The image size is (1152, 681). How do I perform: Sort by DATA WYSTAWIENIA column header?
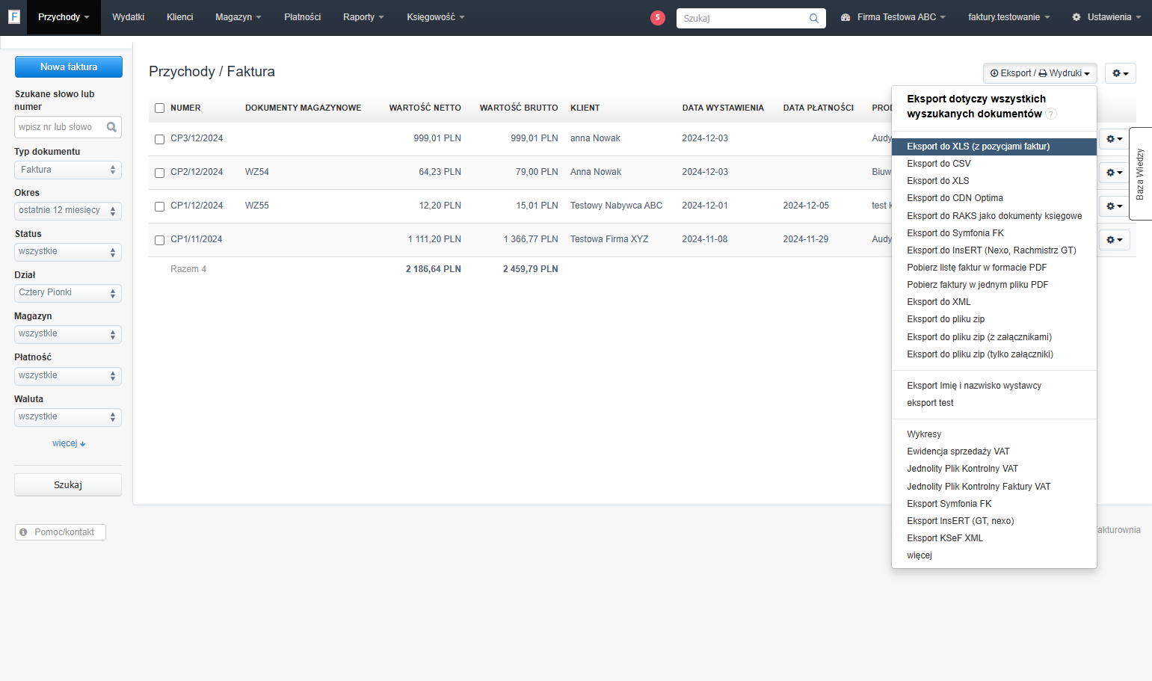click(x=723, y=108)
